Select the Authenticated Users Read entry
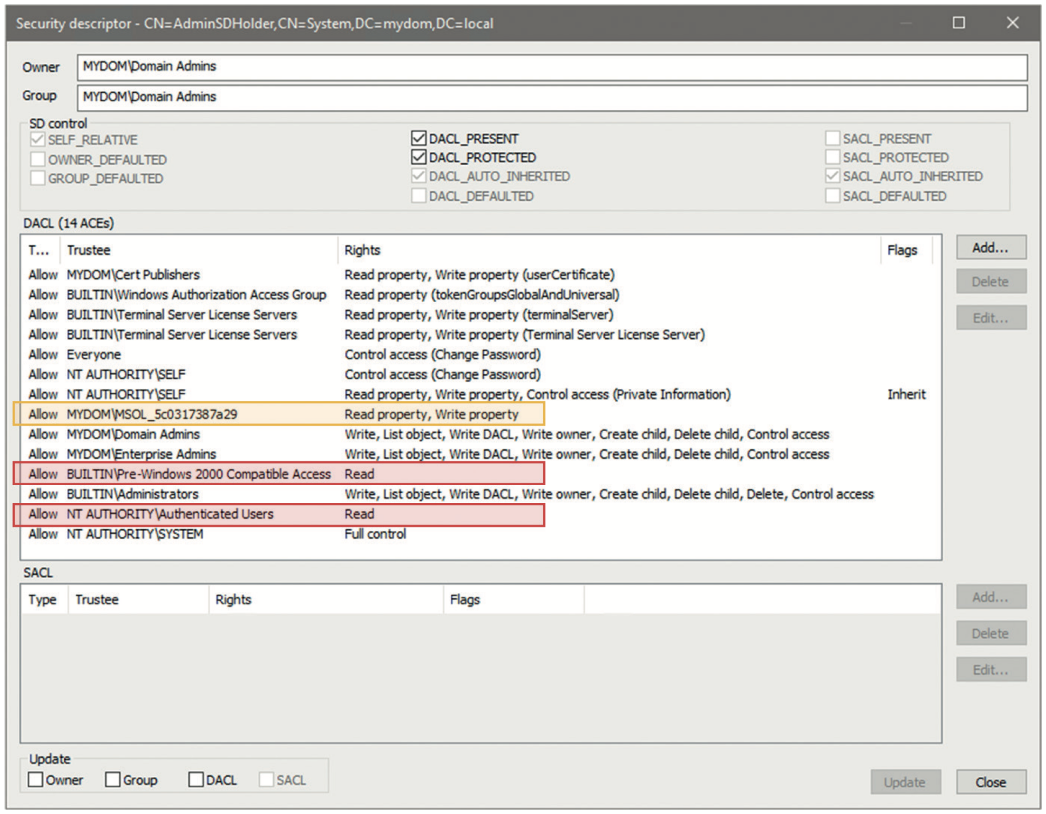This screenshot has height=814, width=1046. pyautogui.click(x=218, y=513)
